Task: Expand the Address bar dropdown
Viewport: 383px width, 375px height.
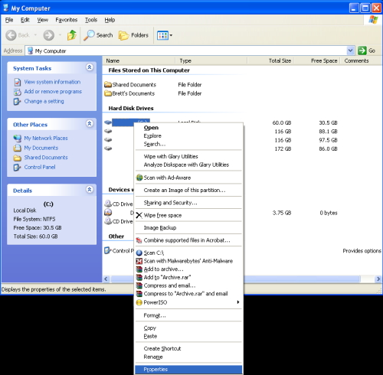Action: (351, 51)
